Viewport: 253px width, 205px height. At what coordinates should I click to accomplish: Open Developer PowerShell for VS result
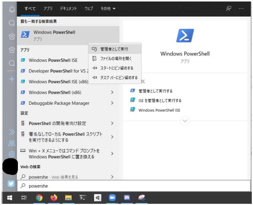click(54, 71)
